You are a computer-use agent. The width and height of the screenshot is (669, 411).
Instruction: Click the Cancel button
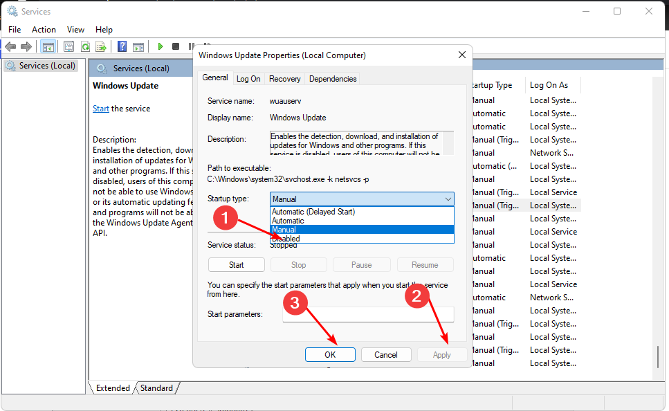(386, 355)
